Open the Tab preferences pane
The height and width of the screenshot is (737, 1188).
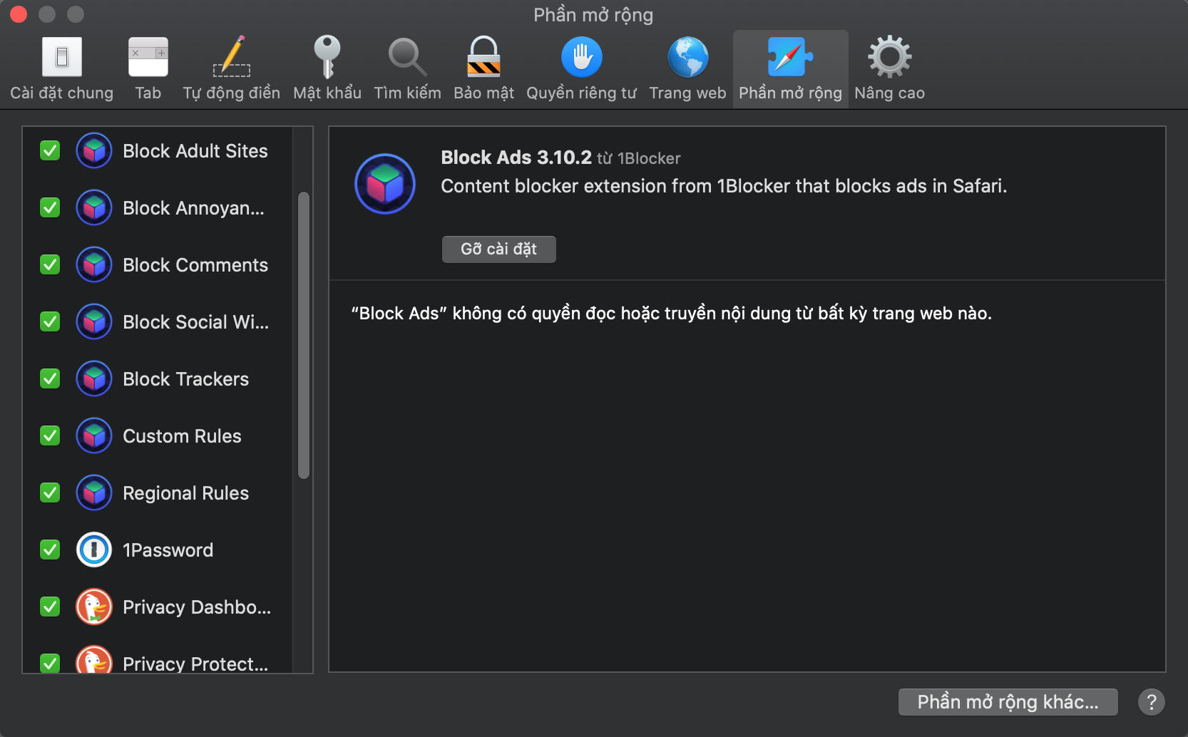148,68
